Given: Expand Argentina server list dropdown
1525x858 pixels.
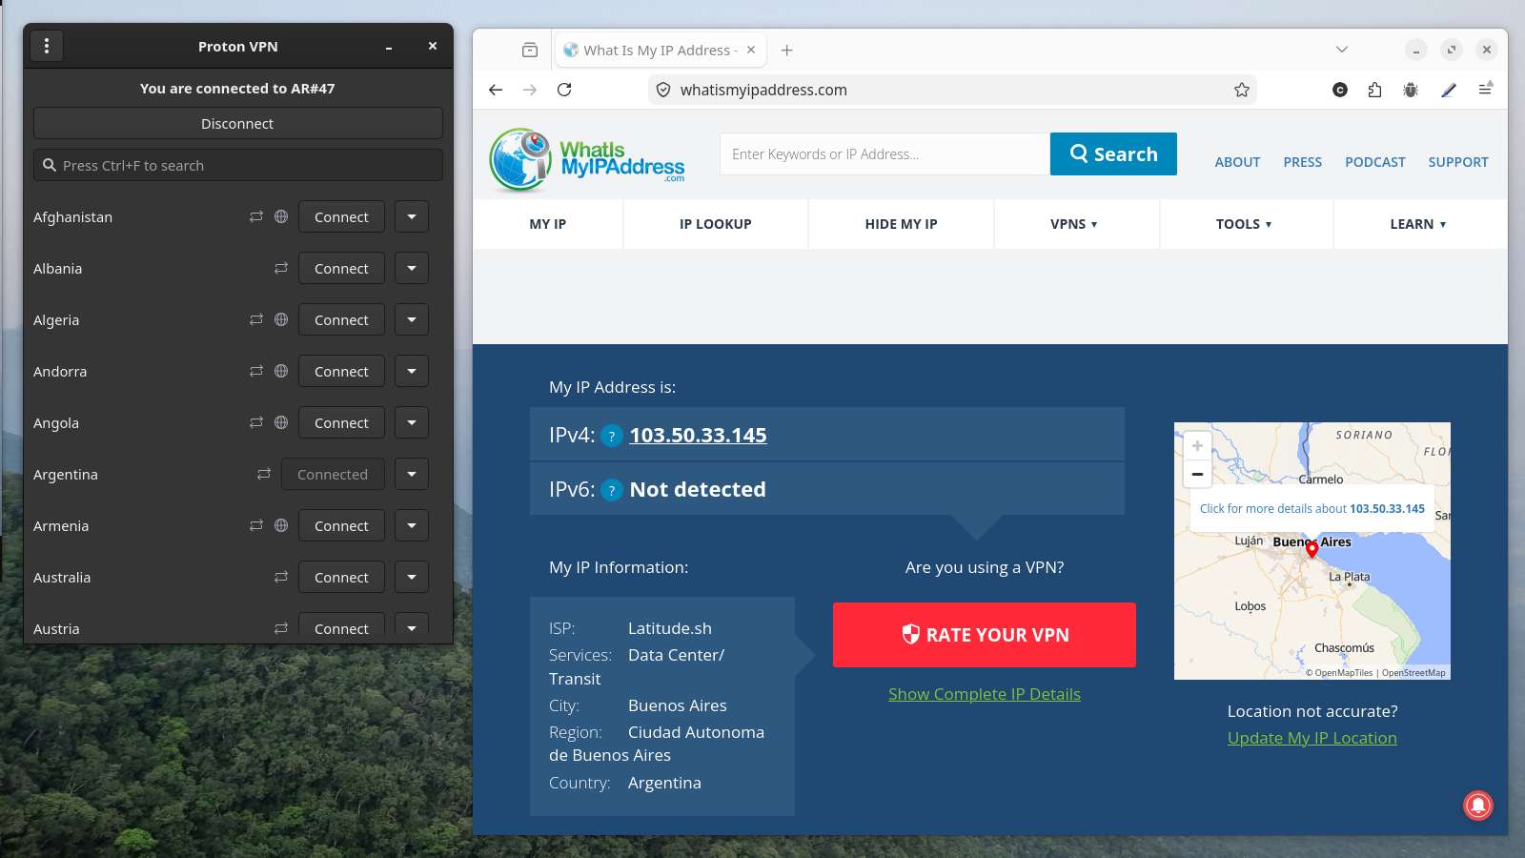Looking at the screenshot, I should (x=412, y=474).
